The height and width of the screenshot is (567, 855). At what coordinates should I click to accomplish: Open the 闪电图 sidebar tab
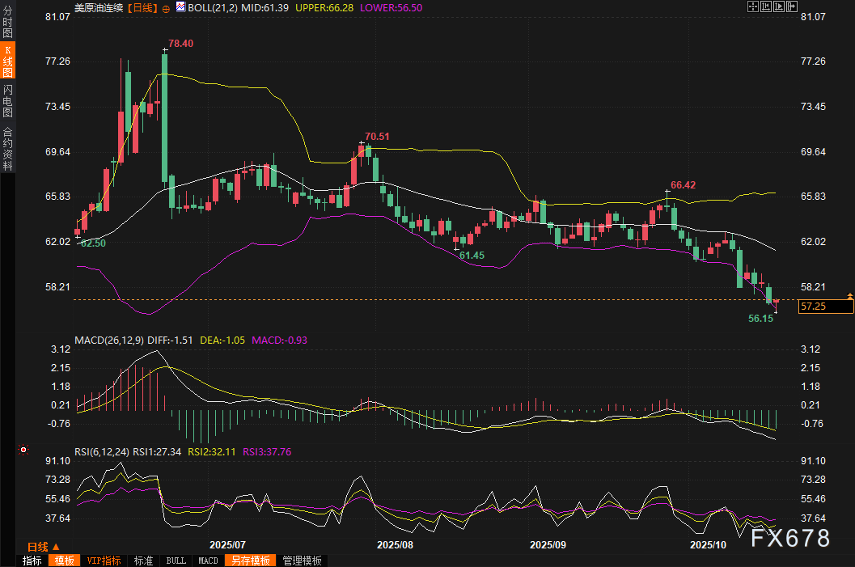(x=7, y=101)
